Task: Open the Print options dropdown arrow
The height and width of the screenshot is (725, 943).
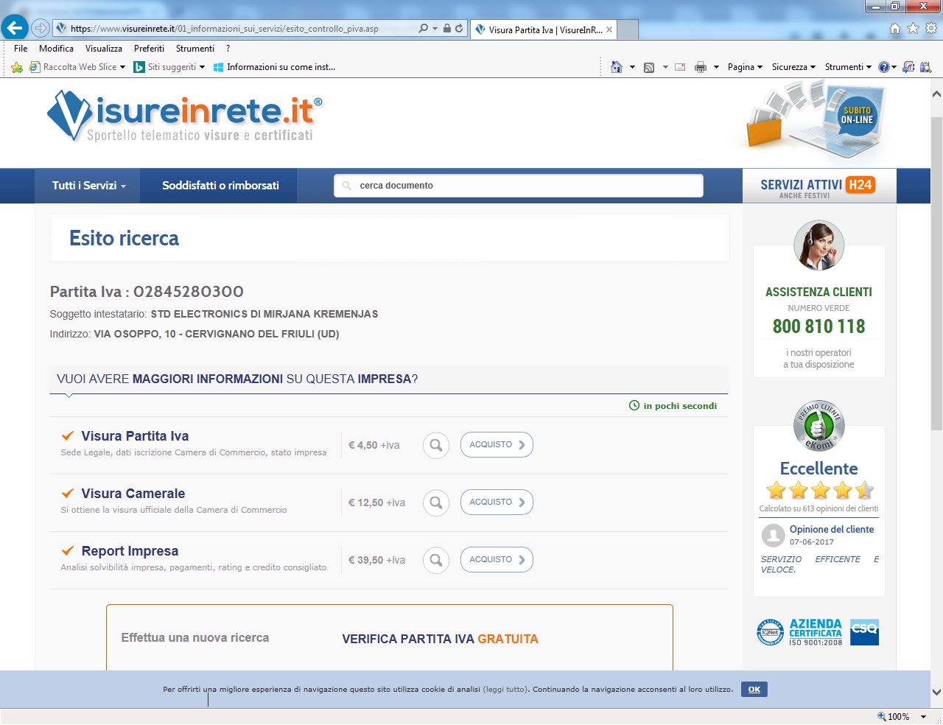Action: (x=716, y=67)
